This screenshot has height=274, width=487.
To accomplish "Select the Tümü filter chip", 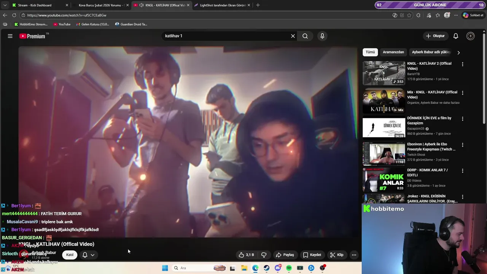I will point(370,52).
